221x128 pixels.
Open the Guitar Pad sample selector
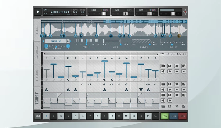click(x=56, y=41)
